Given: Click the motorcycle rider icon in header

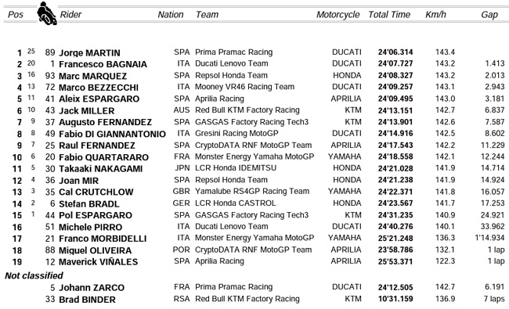Looking at the screenshot, I should (x=47, y=13).
